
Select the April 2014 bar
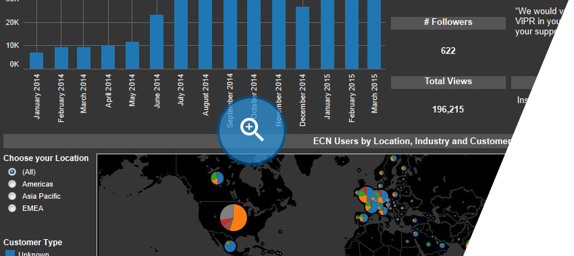point(108,57)
